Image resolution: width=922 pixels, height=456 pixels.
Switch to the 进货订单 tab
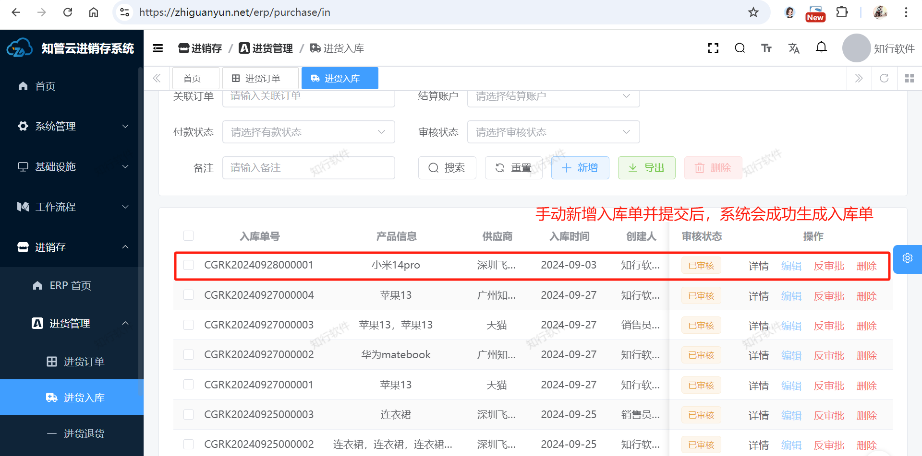coord(256,78)
